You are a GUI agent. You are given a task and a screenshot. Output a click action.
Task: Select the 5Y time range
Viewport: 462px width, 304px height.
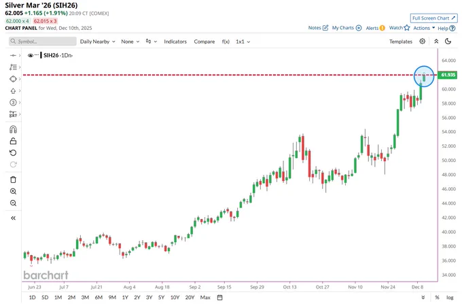coord(161,297)
